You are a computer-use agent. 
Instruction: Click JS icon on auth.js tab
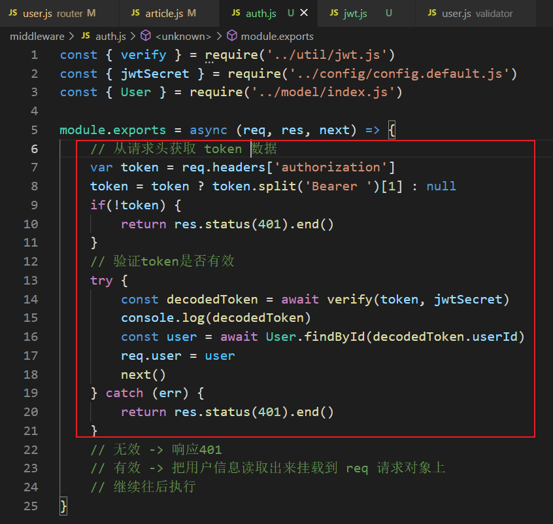[x=236, y=13]
